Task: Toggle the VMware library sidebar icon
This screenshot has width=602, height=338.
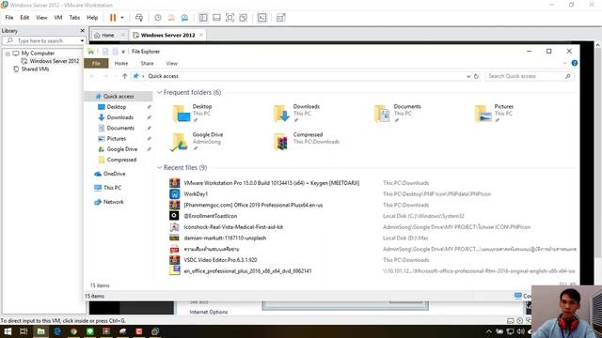Action: click(203, 18)
